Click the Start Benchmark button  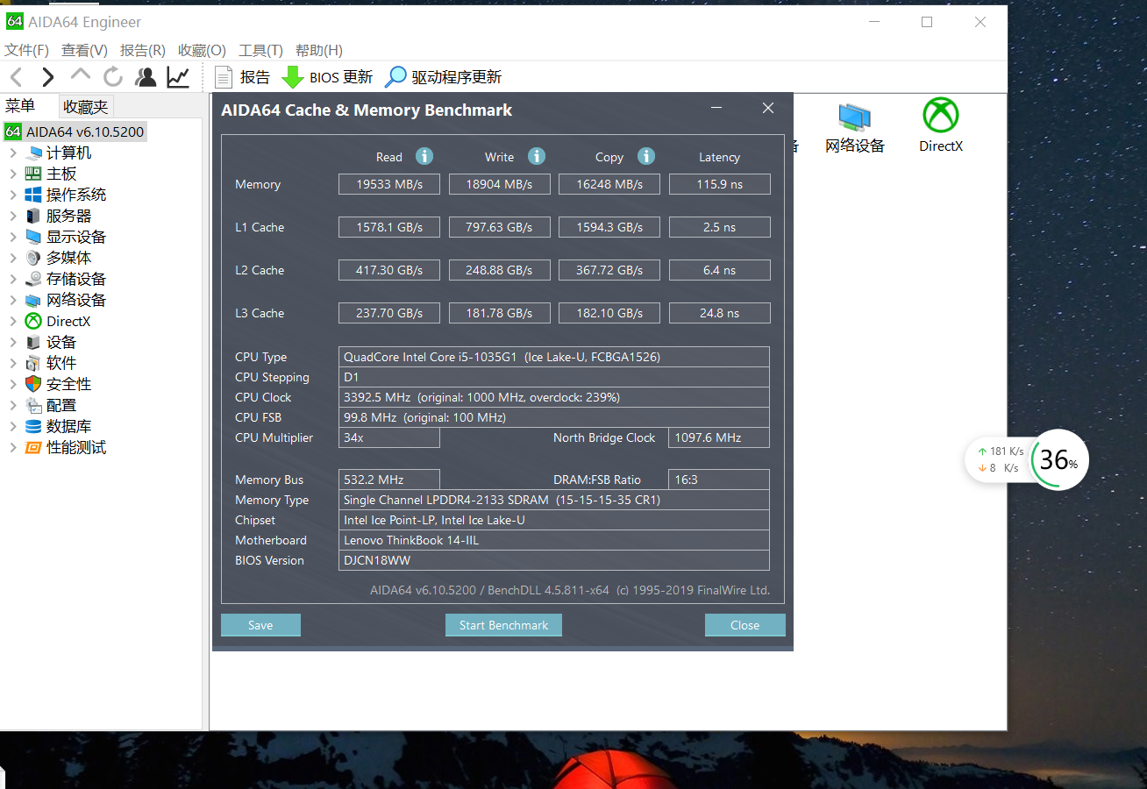click(503, 625)
